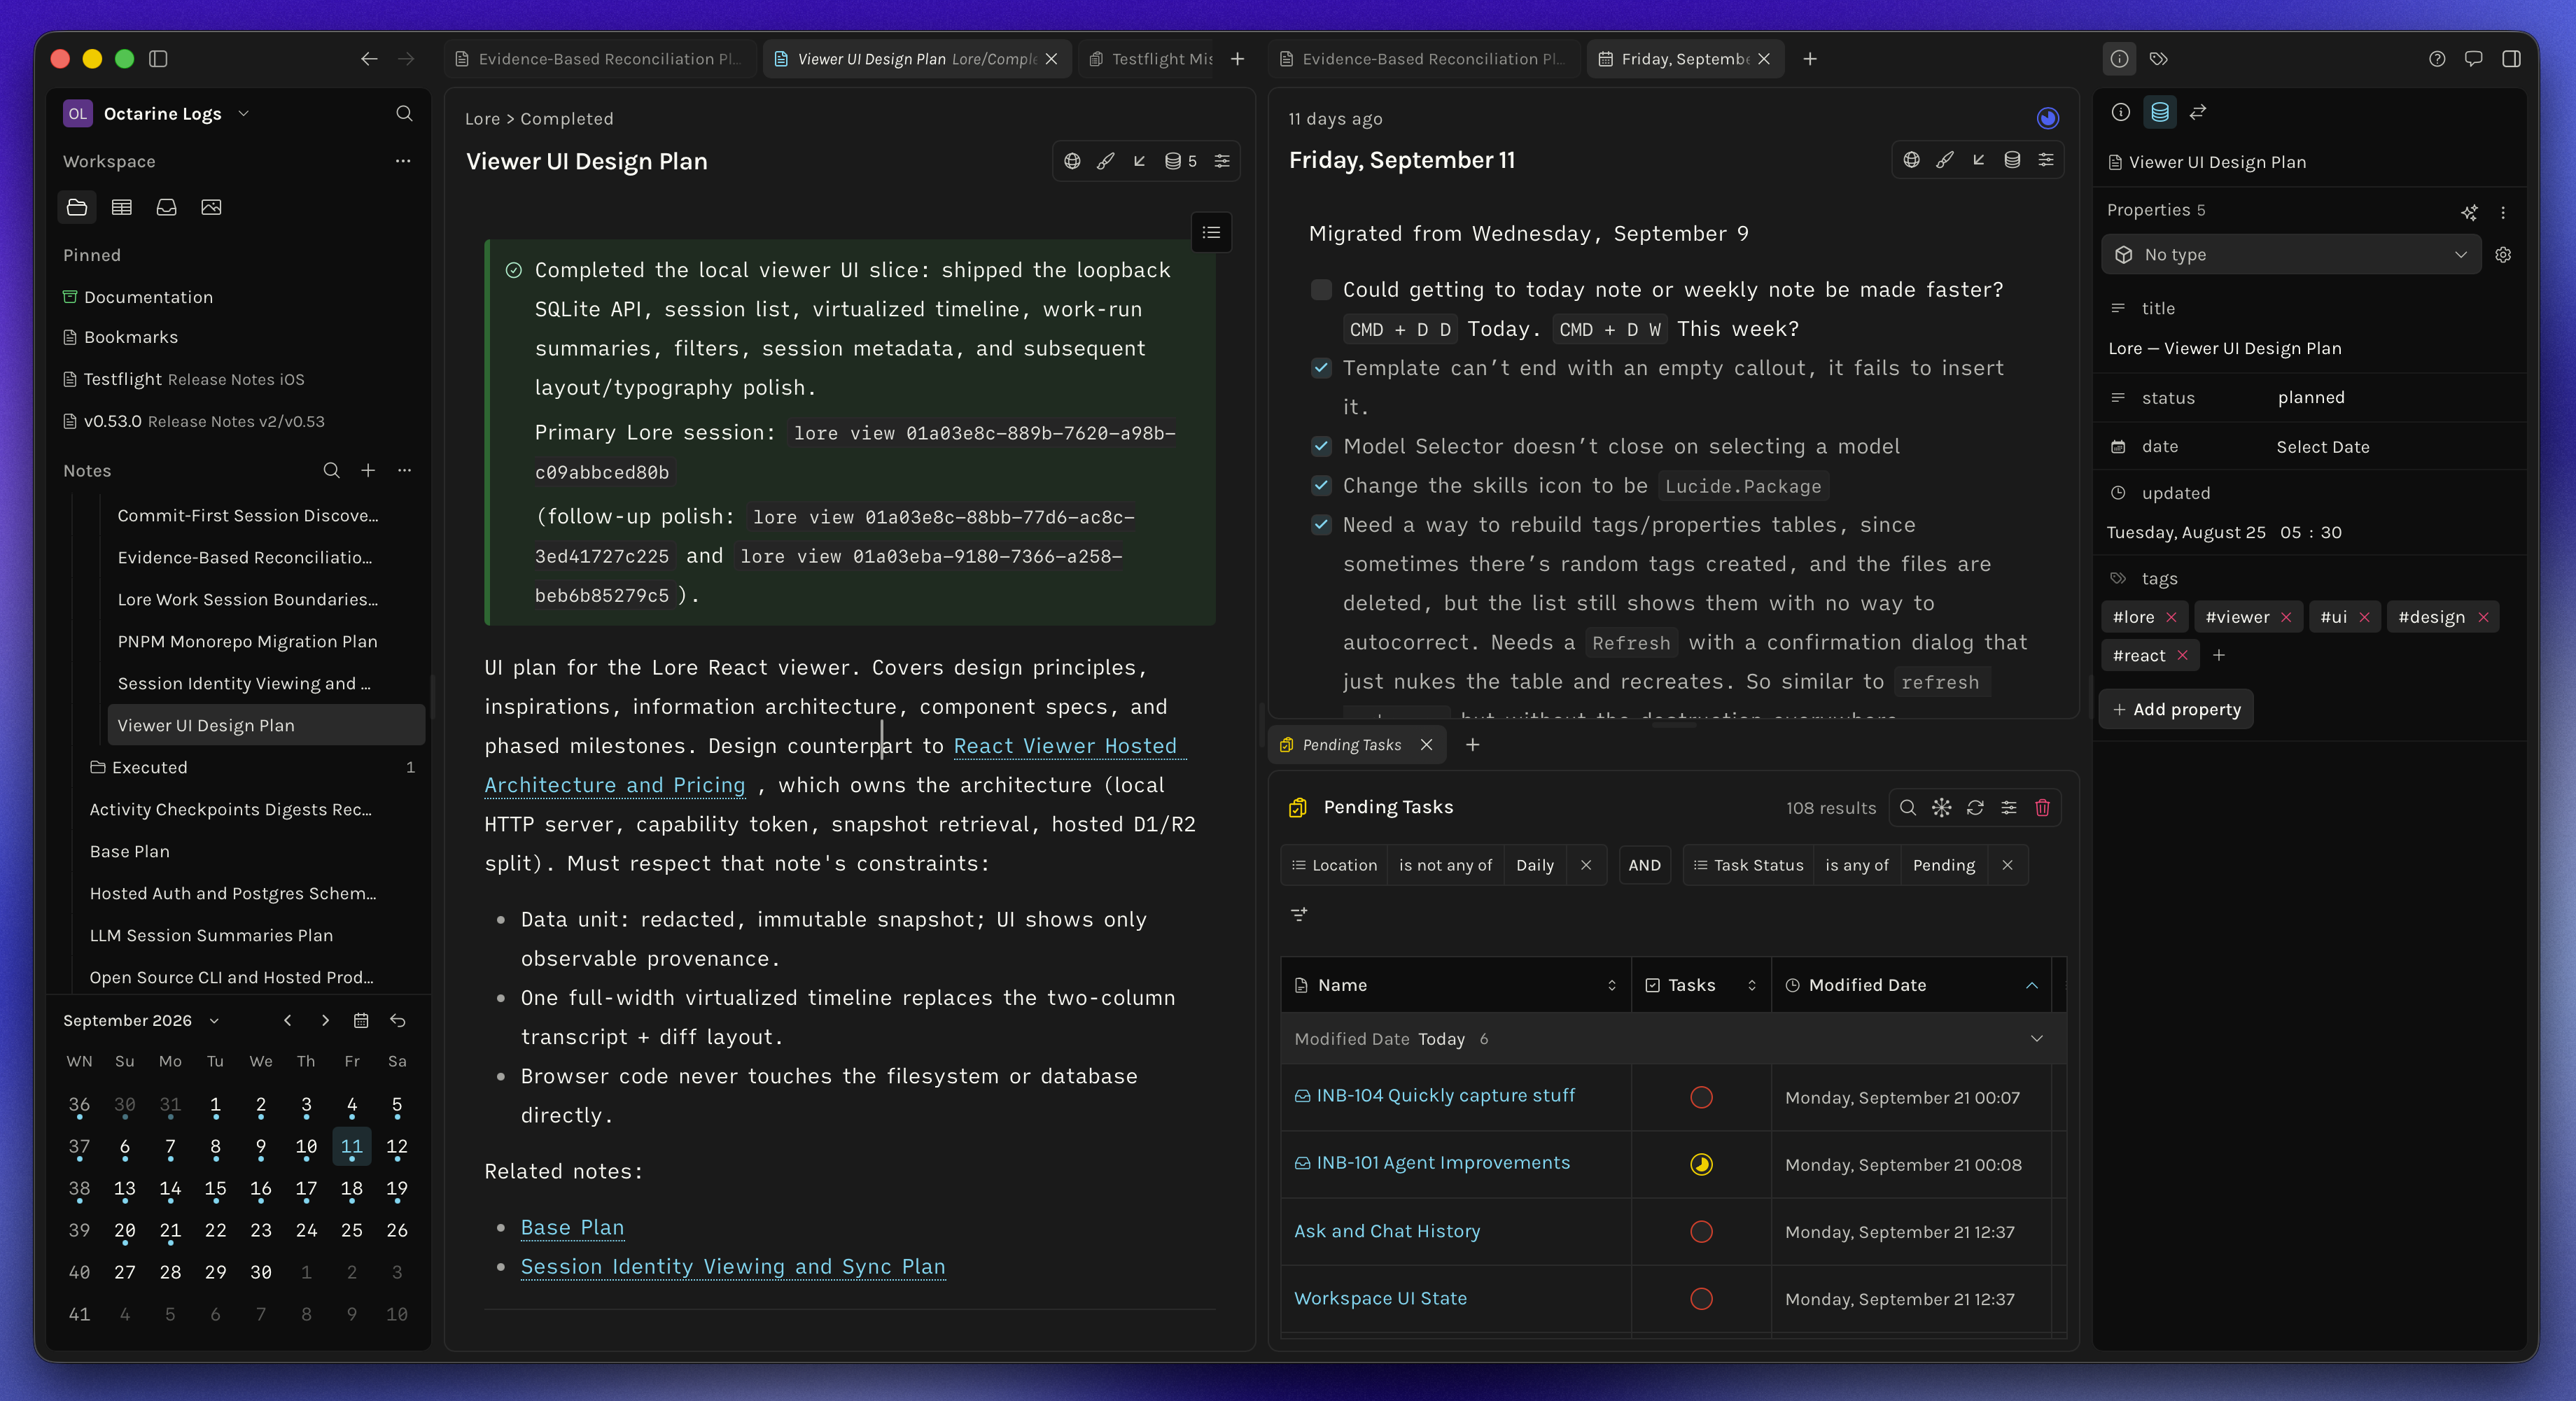The width and height of the screenshot is (2576, 1401).
Task: Open workspace search magnifier icon
Action: click(404, 114)
